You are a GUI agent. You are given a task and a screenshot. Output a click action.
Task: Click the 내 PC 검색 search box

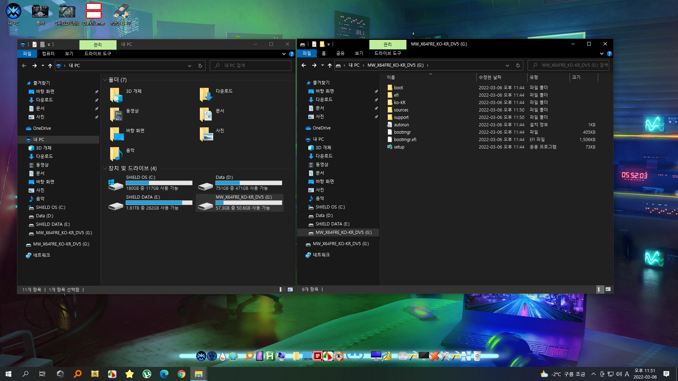tap(250, 66)
